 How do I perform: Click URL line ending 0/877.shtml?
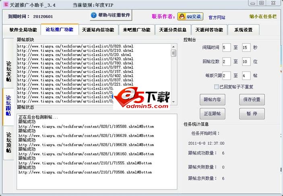point(75,67)
